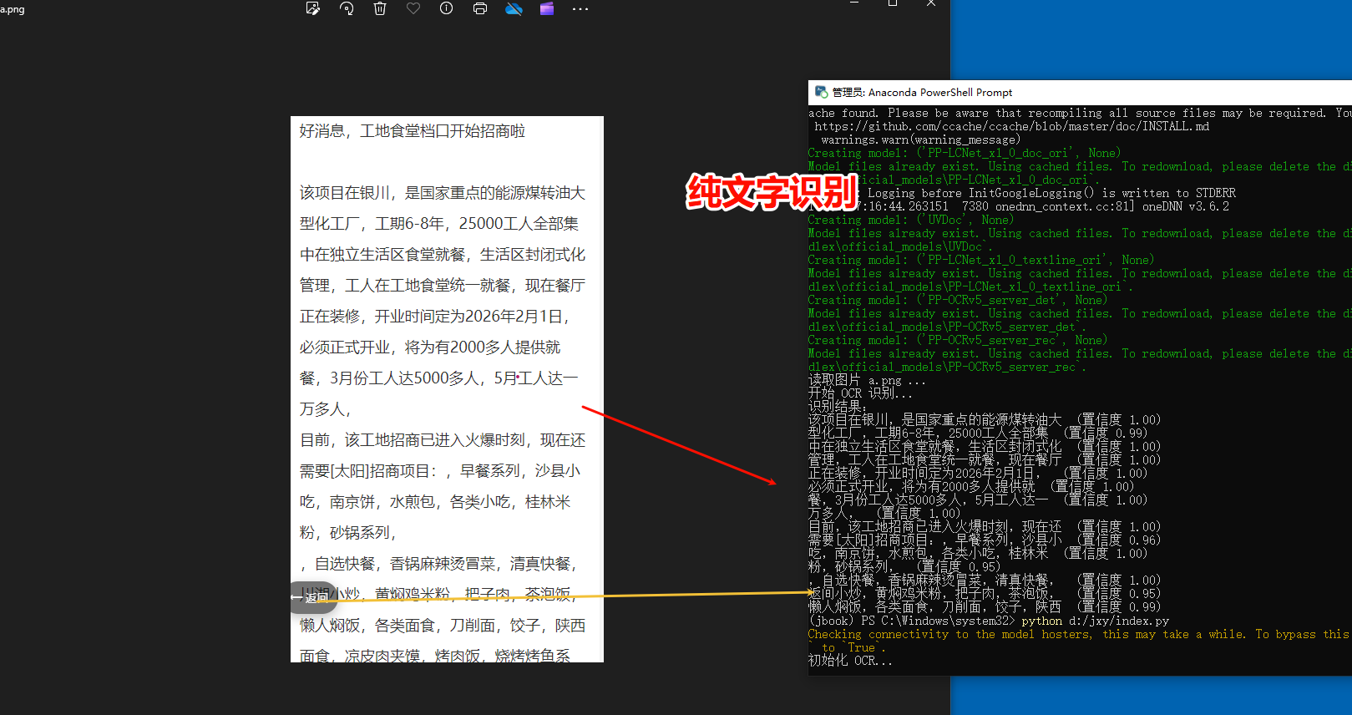Click the a.png file name label
Image resolution: width=1352 pixels, height=715 pixels.
(13, 9)
